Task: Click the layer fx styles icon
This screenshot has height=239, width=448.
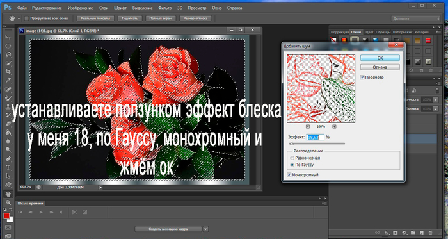Action: [387, 233]
